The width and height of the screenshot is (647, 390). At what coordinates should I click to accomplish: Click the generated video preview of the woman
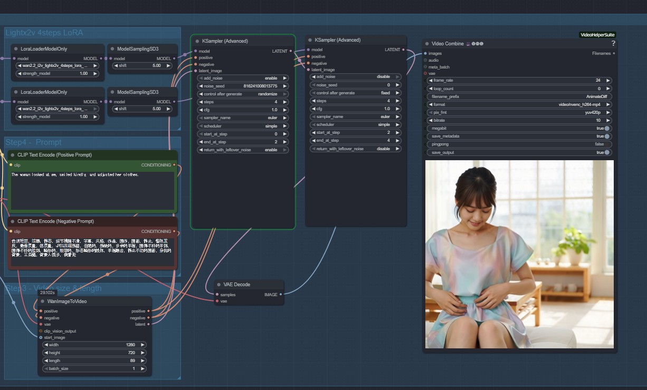pos(519,254)
